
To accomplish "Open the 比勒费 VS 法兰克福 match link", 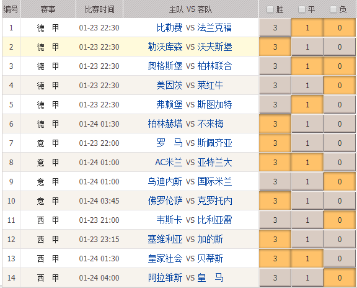I will (x=194, y=27).
